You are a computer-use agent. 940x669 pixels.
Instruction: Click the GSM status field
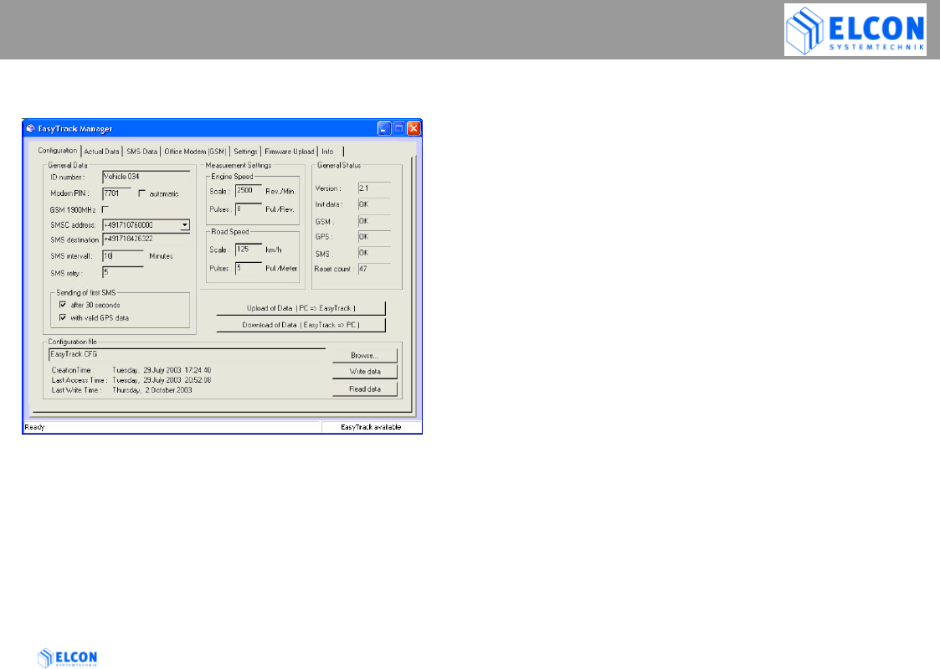pyautogui.click(x=375, y=221)
